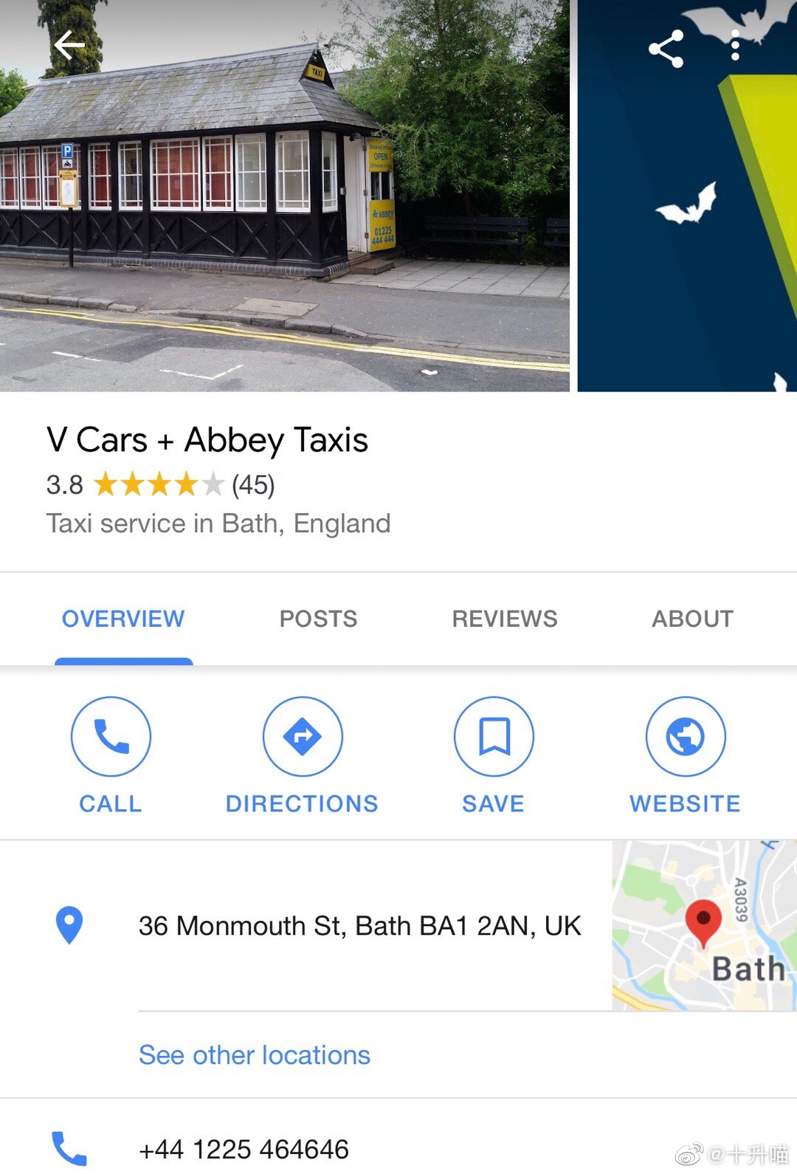
Task: Tap the Directions arrow icon
Action: 303,736
